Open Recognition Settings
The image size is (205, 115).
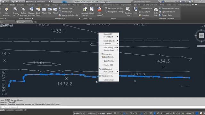114,12
